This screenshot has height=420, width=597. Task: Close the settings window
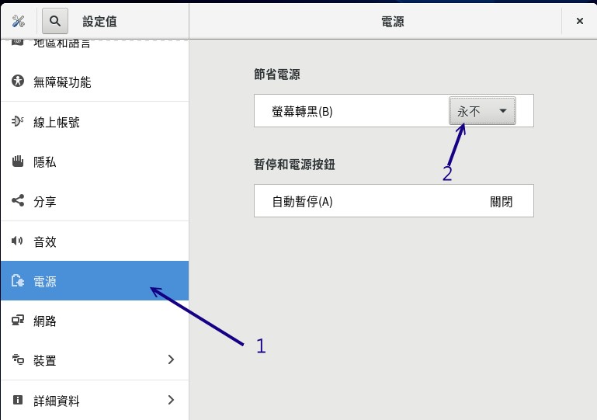(579, 21)
